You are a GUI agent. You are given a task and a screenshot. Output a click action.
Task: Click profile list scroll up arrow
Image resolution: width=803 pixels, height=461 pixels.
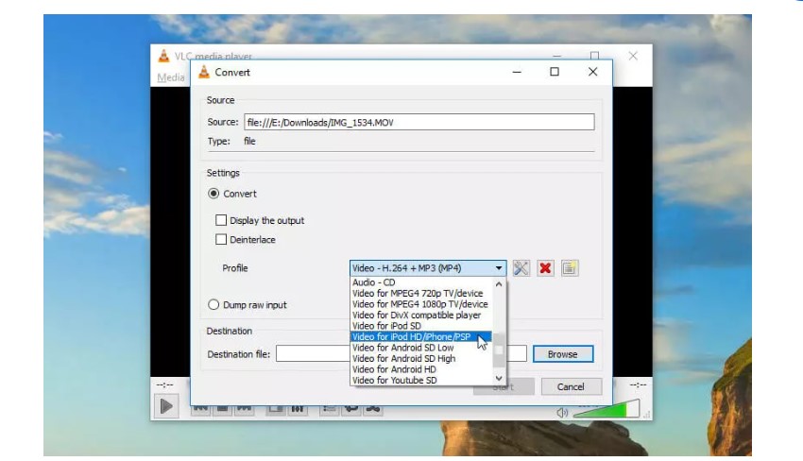(x=499, y=283)
